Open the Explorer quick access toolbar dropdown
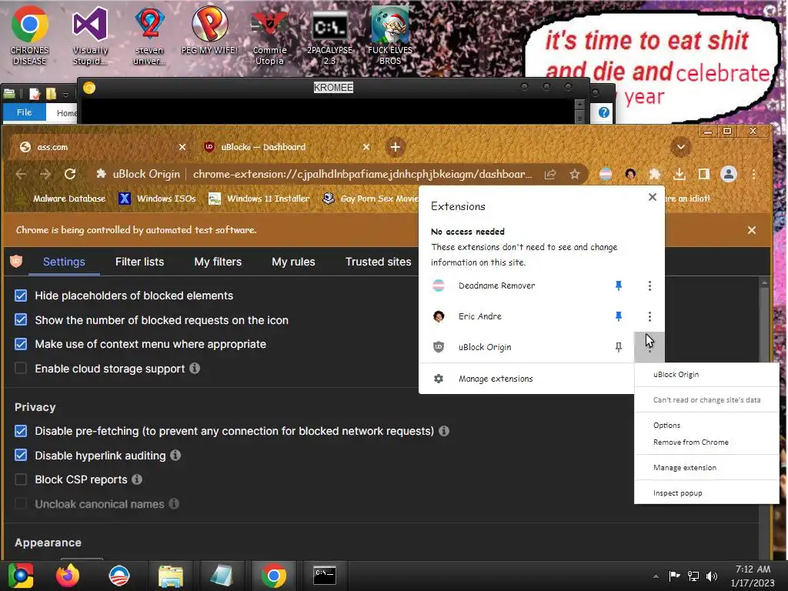This screenshot has height=591, width=788. 66,95
